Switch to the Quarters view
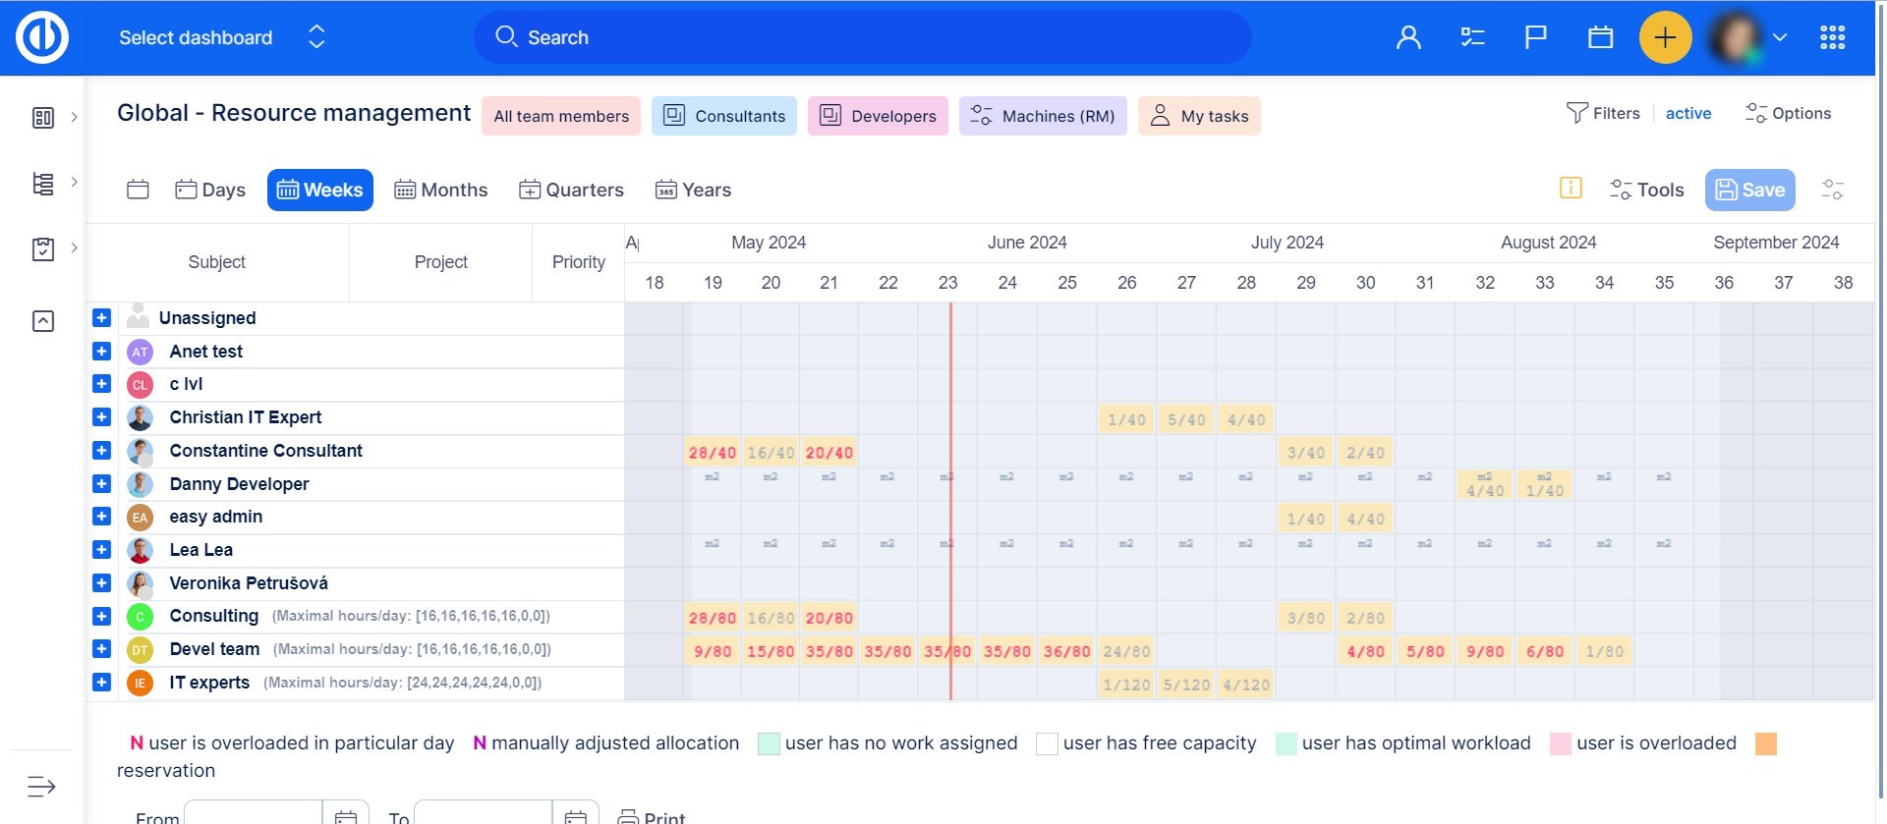Screen dimensions: 1887x824 [571, 191]
